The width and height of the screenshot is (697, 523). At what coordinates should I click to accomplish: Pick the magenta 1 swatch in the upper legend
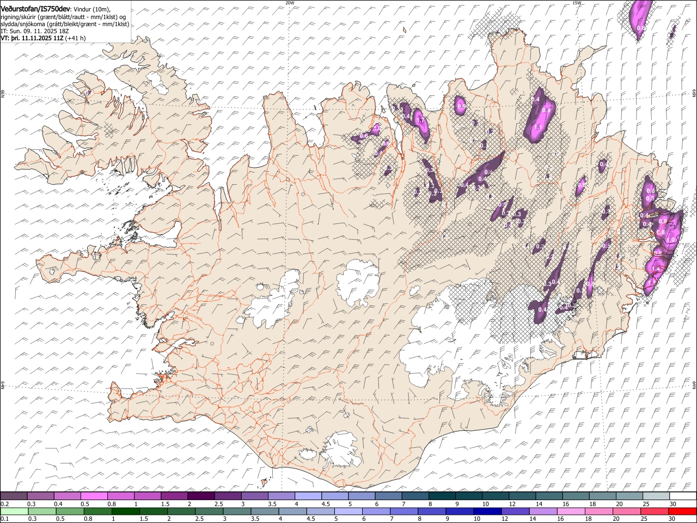click(x=147, y=496)
